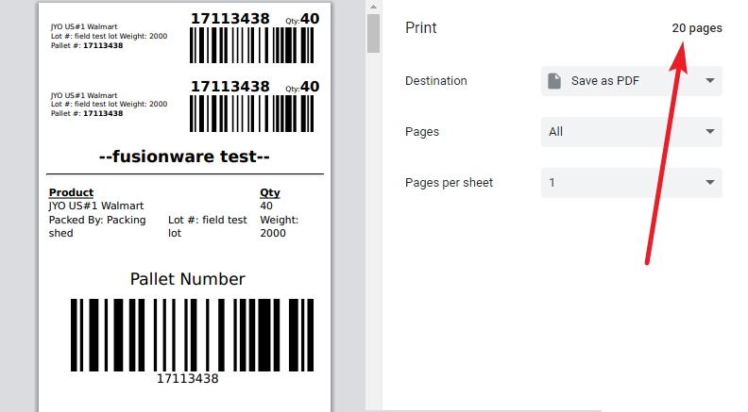The height and width of the screenshot is (412, 748).
Task: Click the red arrow annotation
Action: tap(663, 151)
